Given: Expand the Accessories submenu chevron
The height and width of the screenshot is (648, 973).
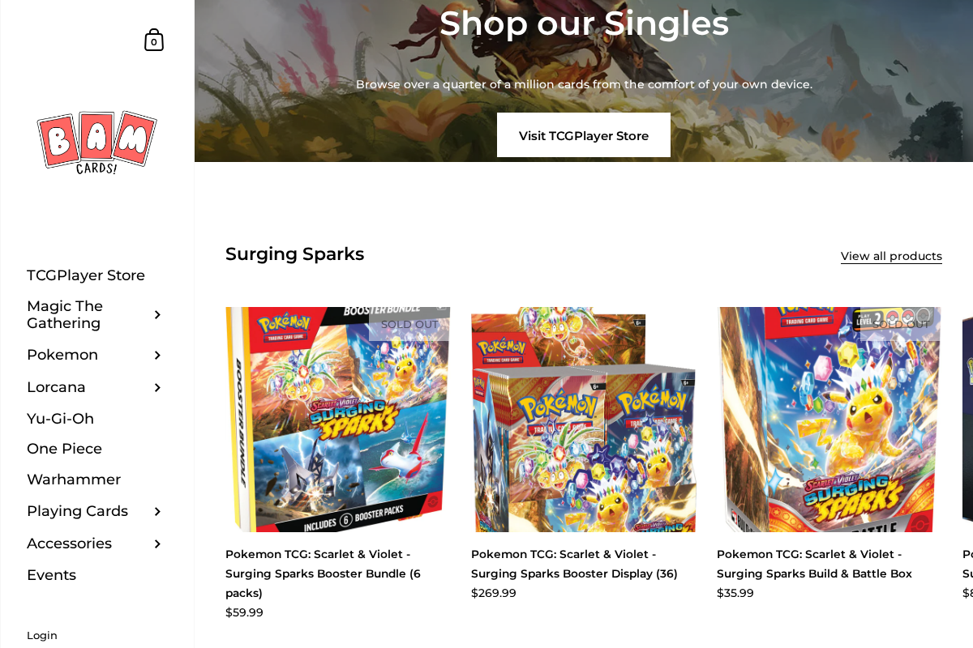Looking at the screenshot, I should pos(159,544).
